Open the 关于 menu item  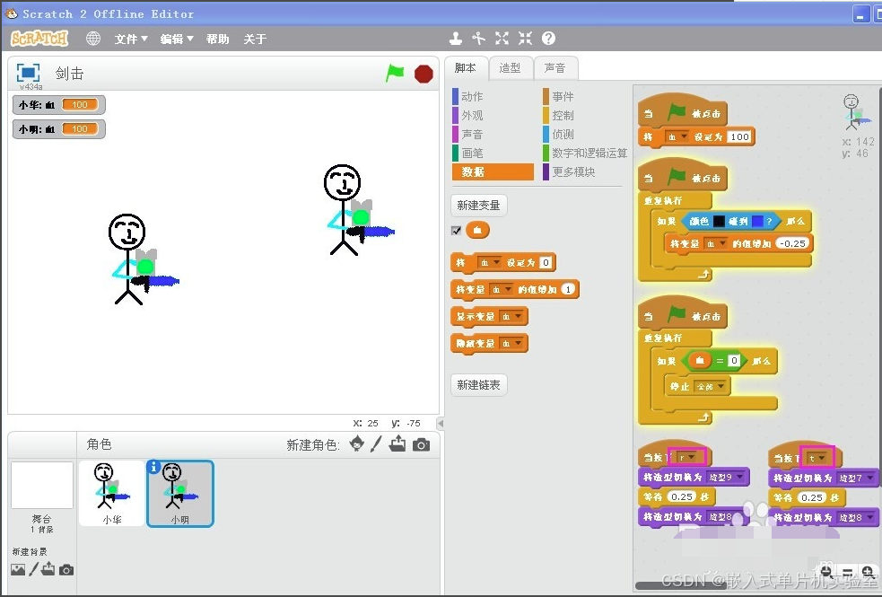click(255, 39)
